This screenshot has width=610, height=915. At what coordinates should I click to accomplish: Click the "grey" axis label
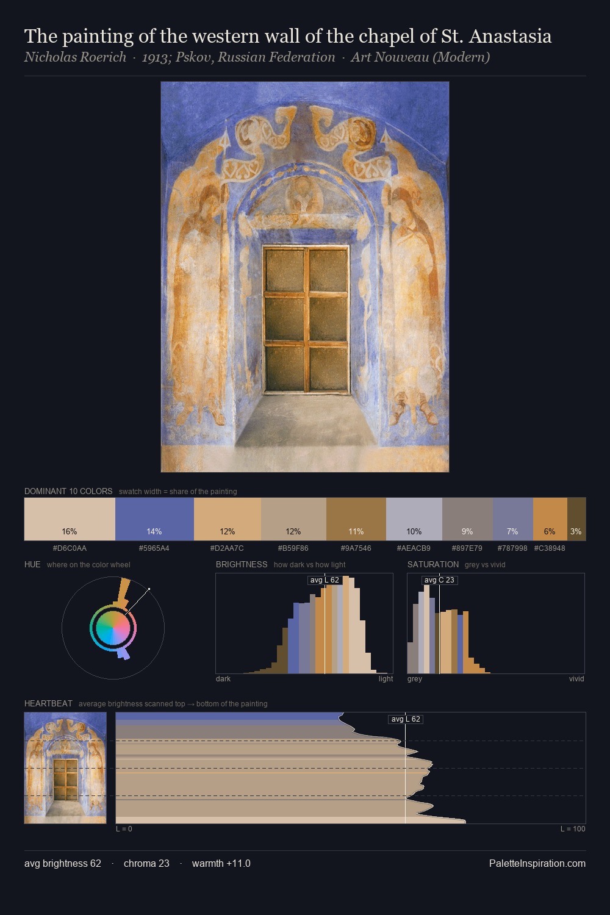(415, 679)
